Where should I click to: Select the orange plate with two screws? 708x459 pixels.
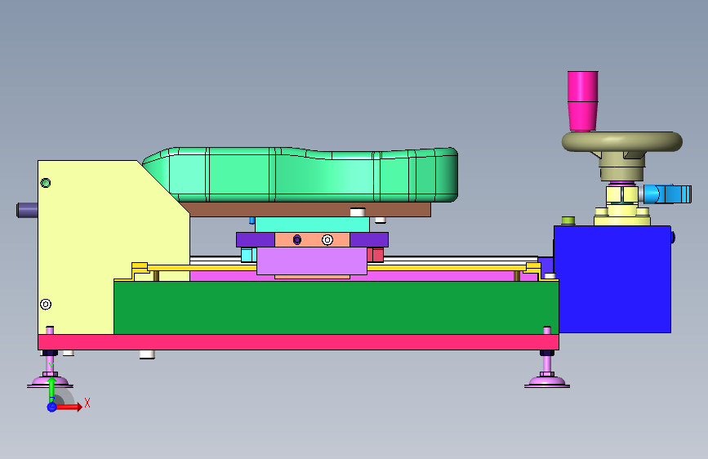312,240
